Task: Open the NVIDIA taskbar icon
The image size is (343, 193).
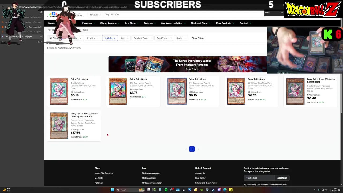Action: click(201, 190)
